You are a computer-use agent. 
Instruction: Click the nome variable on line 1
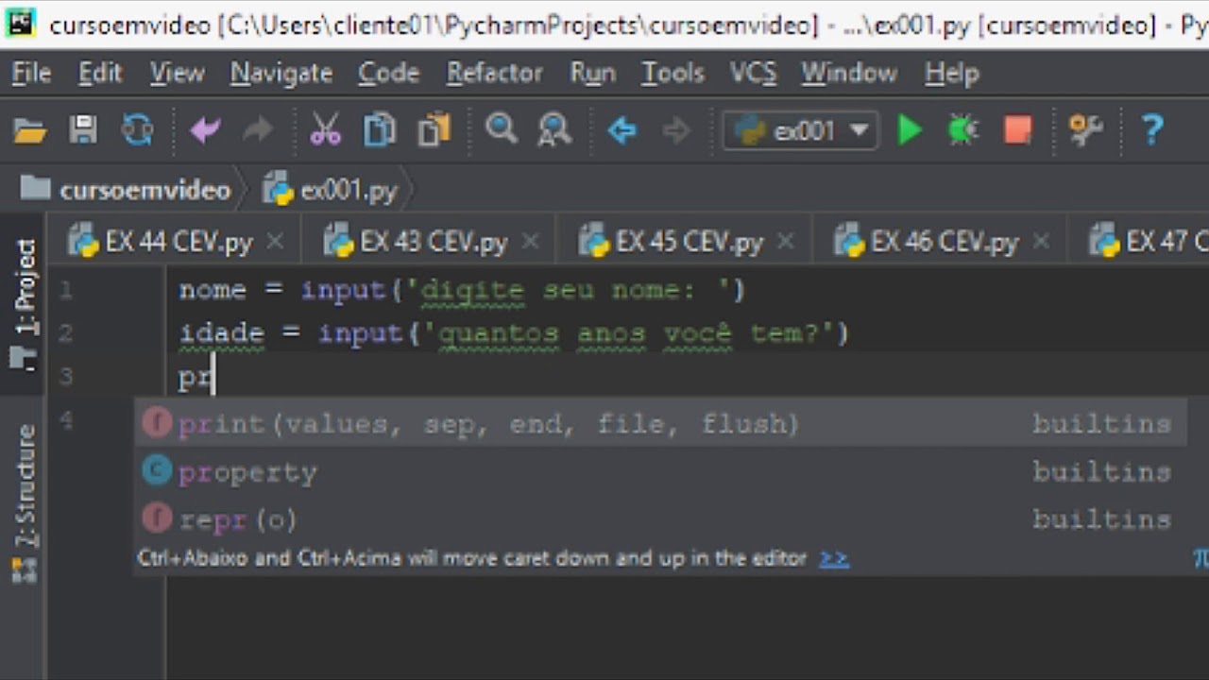[x=213, y=290]
